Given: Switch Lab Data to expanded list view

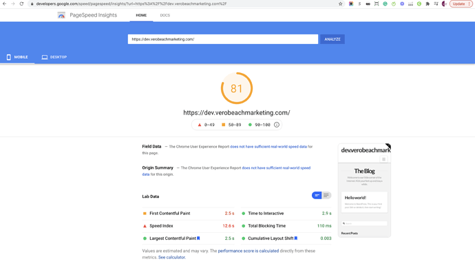Looking at the screenshot, I should (326, 195).
